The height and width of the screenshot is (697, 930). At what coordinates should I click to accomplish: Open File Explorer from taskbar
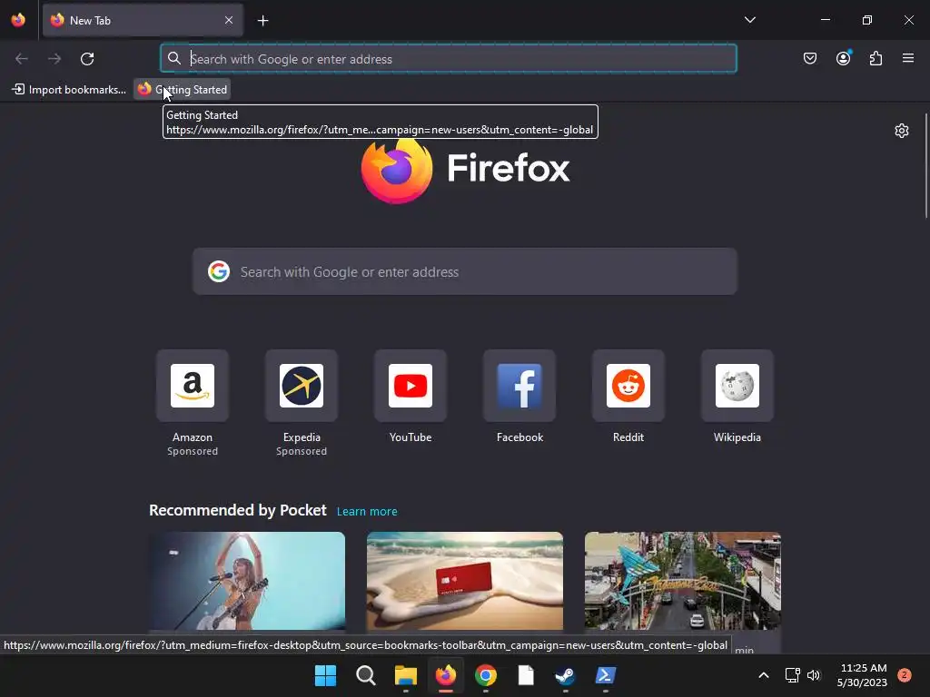[x=406, y=675]
